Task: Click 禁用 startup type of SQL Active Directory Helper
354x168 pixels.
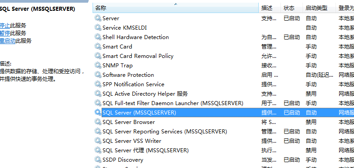Action: click(x=311, y=93)
